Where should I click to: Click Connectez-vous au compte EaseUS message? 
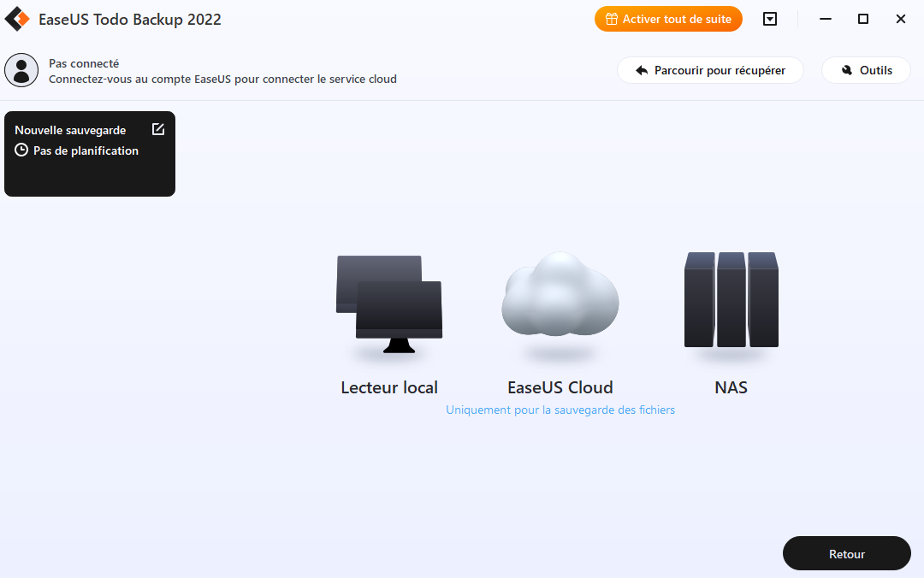[x=222, y=79]
